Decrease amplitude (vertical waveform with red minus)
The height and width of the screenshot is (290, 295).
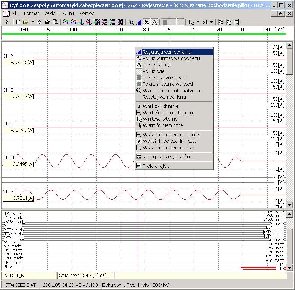pos(89,22)
